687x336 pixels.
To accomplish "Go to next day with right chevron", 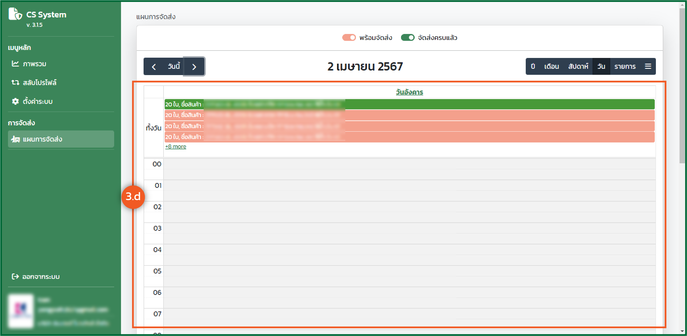I will (x=194, y=67).
